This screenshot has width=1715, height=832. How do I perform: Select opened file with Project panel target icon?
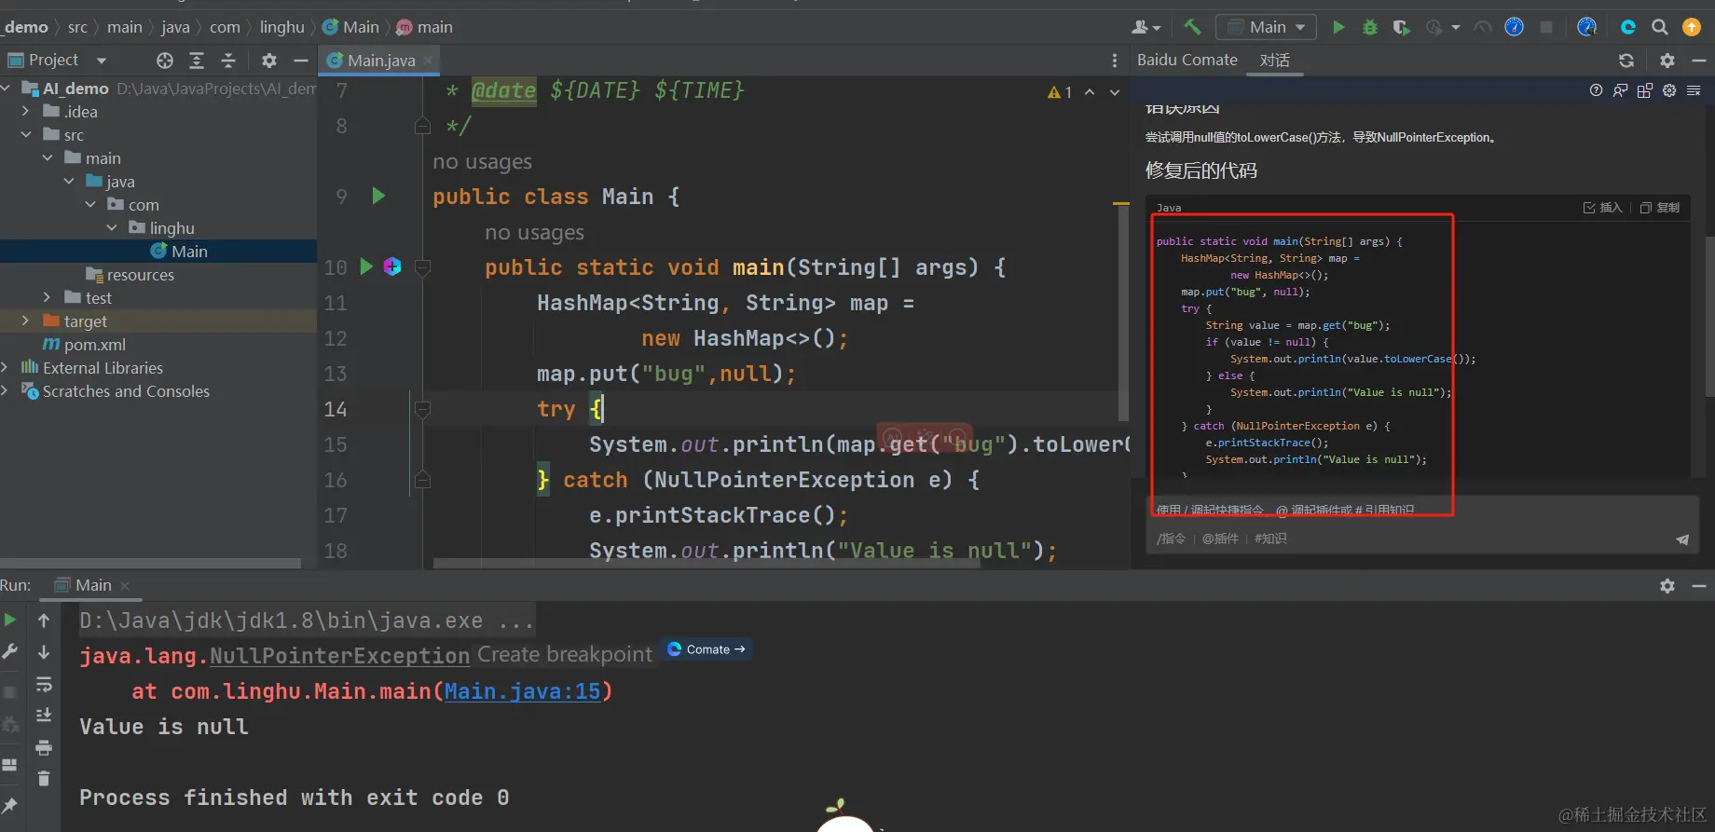165,61
